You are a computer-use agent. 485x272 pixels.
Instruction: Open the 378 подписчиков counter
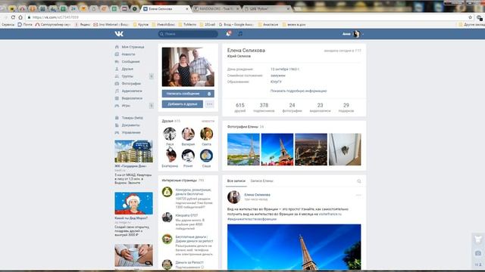[264, 107]
